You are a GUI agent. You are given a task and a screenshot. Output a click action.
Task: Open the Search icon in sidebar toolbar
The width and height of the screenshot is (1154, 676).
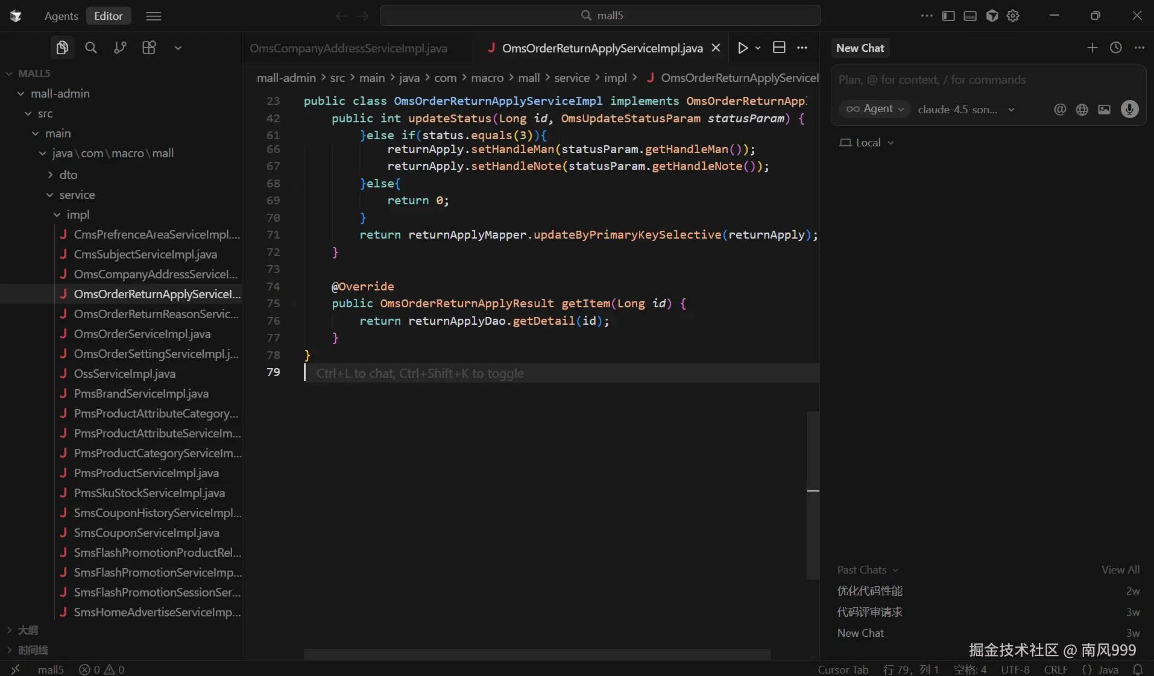click(x=91, y=48)
